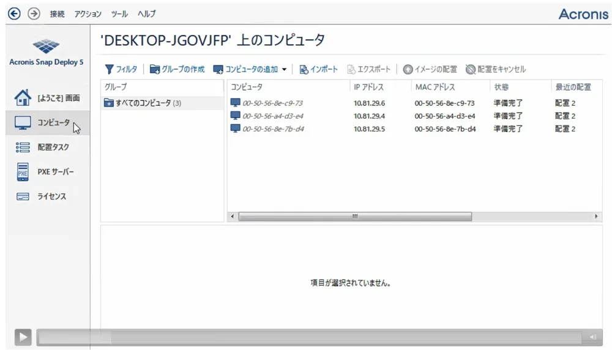Image resolution: width=612 pixels, height=350 pixels.
Task: Open the PXE サーバー icon in the sidebar
Action: click(23, 172)
